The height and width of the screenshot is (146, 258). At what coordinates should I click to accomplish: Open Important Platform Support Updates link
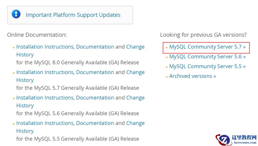tap(73, 15)
